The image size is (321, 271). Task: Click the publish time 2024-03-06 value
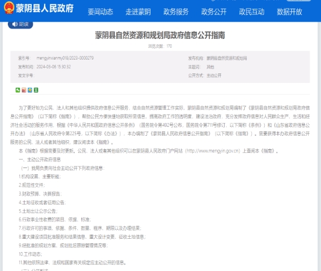53,67
